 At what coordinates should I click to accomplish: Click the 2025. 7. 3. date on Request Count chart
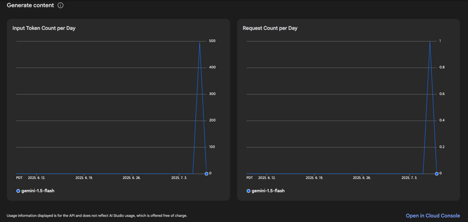[409, 178]
